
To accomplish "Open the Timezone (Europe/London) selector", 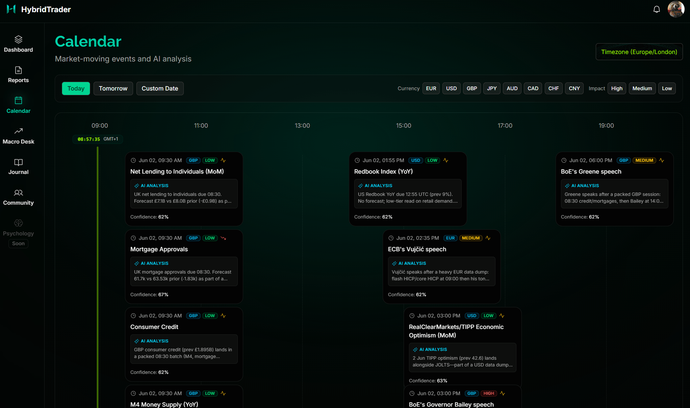I will (639, 52).
